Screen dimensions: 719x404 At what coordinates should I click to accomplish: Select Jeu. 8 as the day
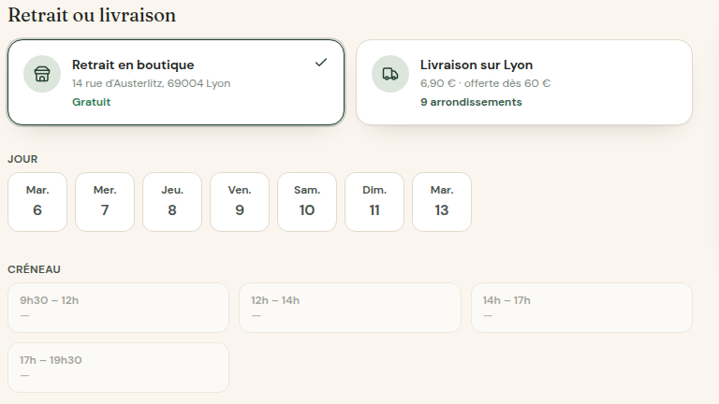pyautogui.click(x=172, y=202)
